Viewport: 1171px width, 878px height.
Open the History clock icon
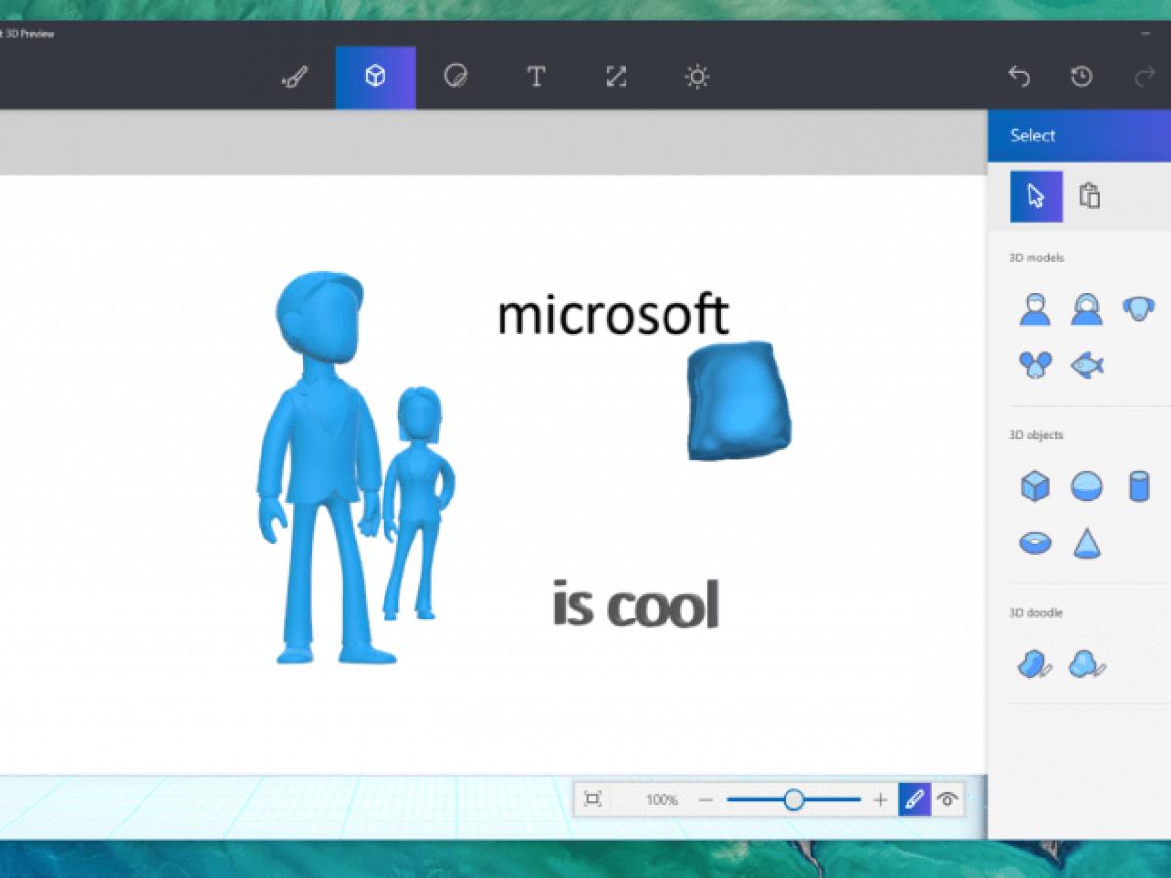tap(1081, 77)
